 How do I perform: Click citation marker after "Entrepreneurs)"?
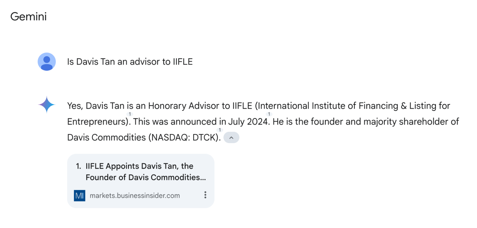pyautogui.click(x=130, y=114)
